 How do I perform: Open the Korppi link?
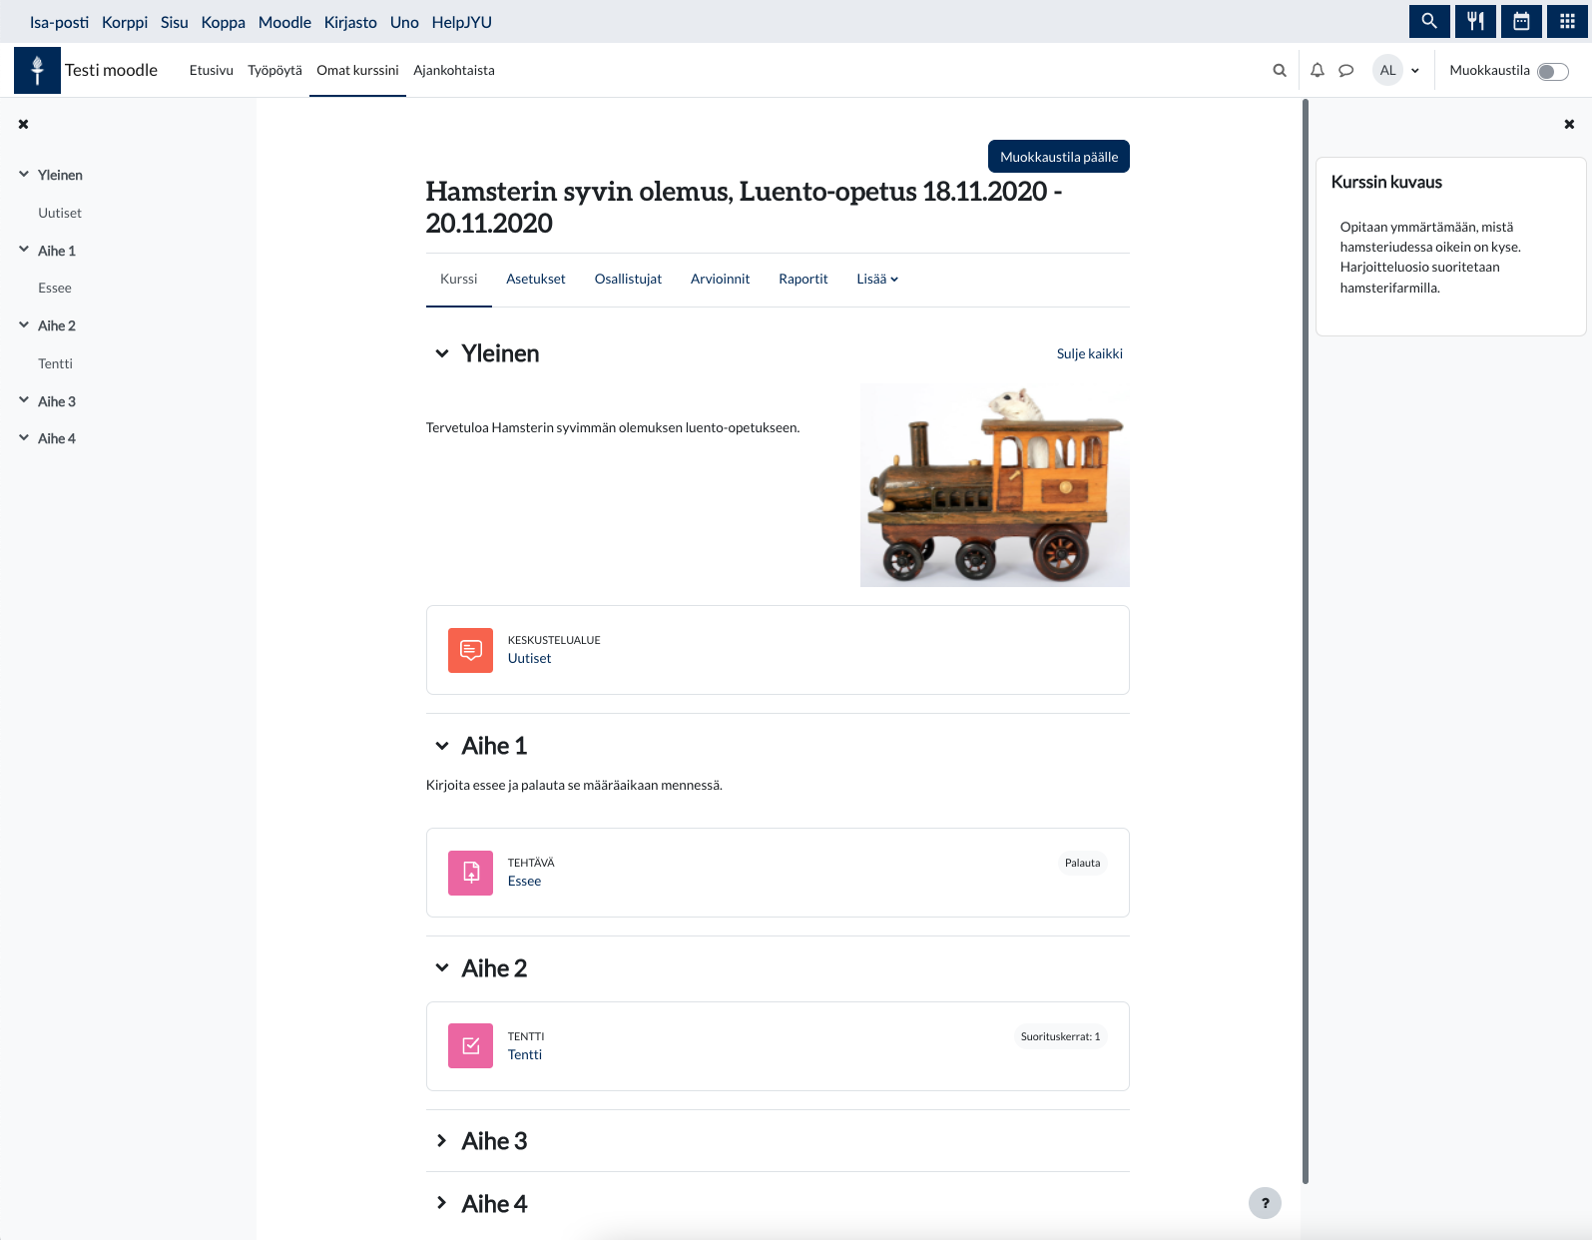click(125, 22)
